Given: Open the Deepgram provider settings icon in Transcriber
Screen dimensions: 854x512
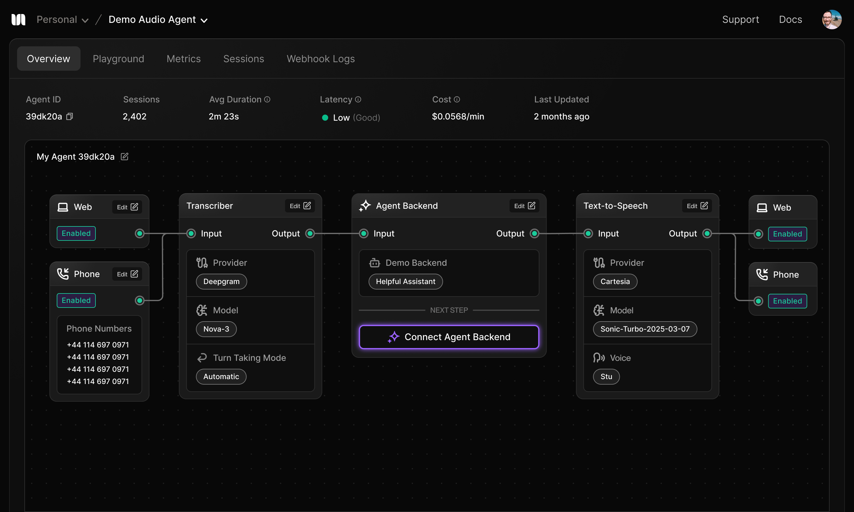Looking at the screenshot, I should tap(203, 262).
